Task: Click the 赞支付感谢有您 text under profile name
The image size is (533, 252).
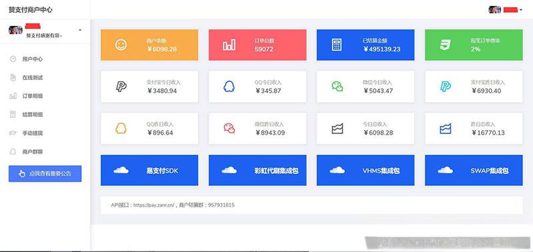Action: tap(44, 35)
